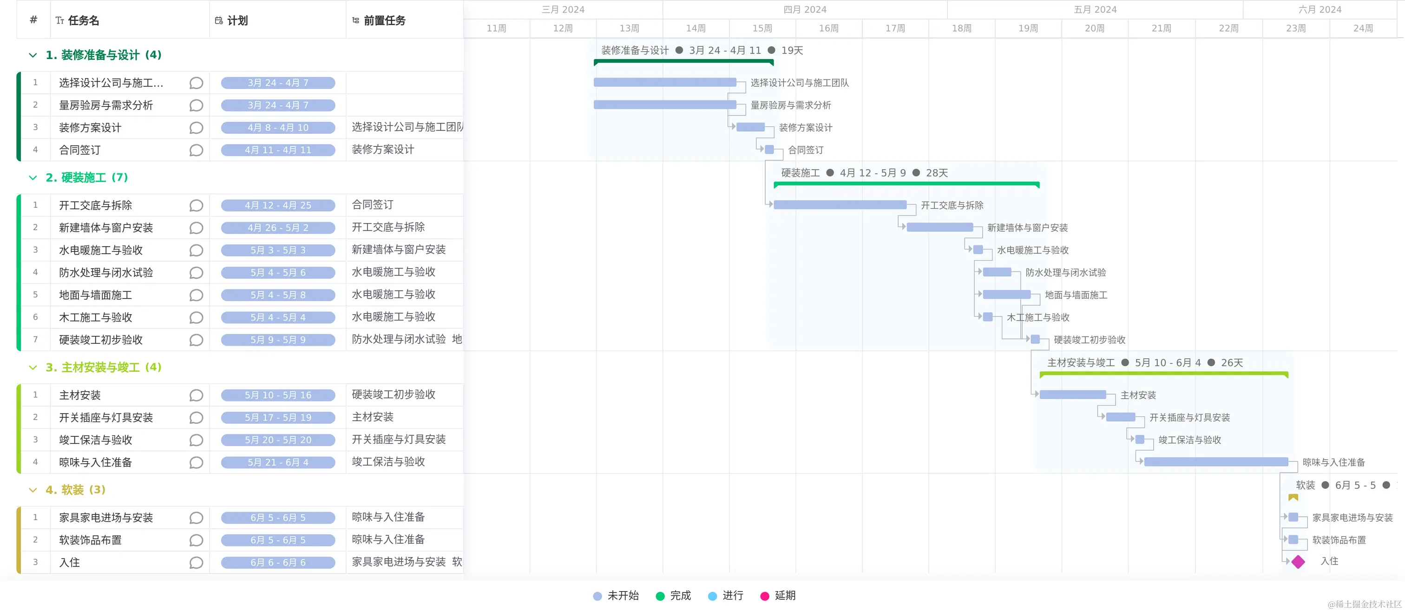1405x612 pixels.
Task: Click comment bubble on 主材安装 row
Action: pos(197,395)
